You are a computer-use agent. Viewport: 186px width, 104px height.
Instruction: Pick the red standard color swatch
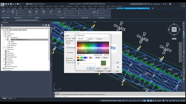(x=78, y=58)
